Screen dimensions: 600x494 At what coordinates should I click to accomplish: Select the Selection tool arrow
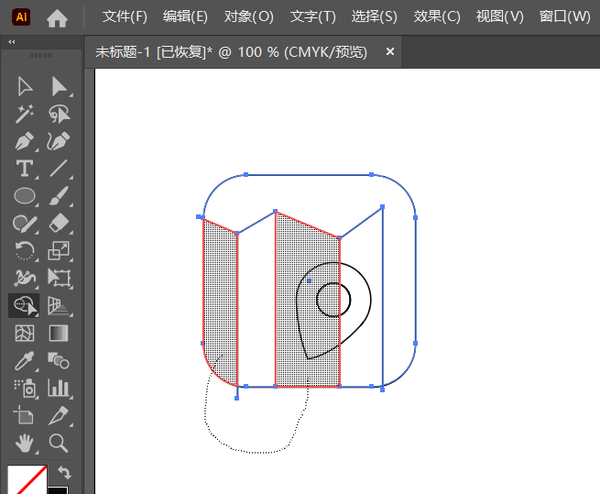pos(25,86)
